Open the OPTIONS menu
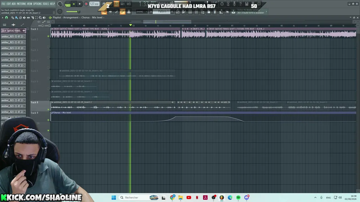Viewport: 360px width, 202px height. [37, 4]
